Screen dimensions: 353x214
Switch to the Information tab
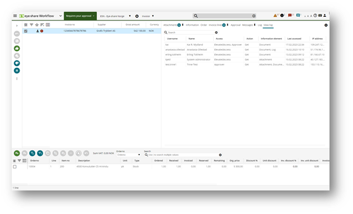click(192, 25)
